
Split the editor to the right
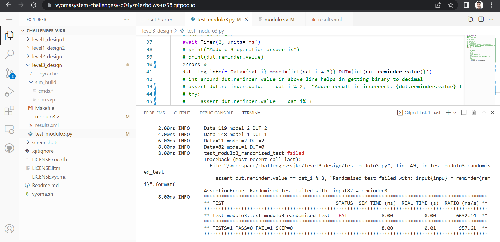(x=481, y=20)
